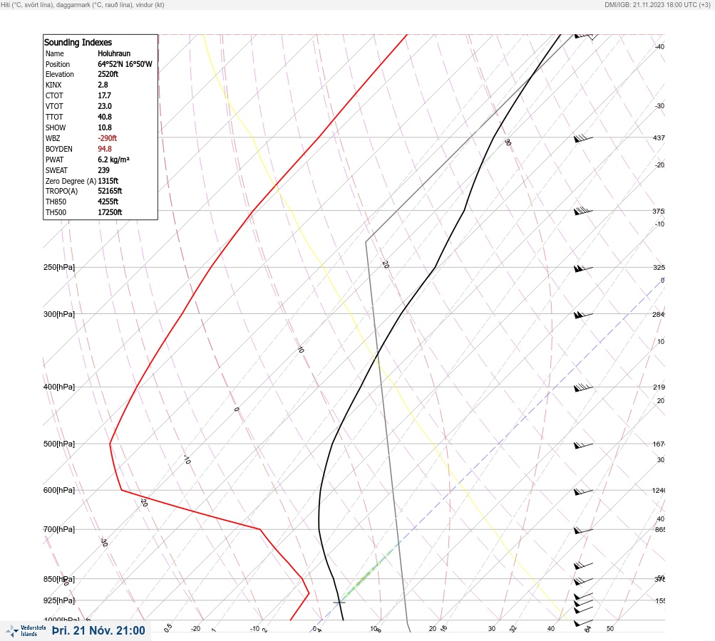715x641 pixels.
Task: Click the wind barb at 500 hPa
Action: click(x=583, y=444)
